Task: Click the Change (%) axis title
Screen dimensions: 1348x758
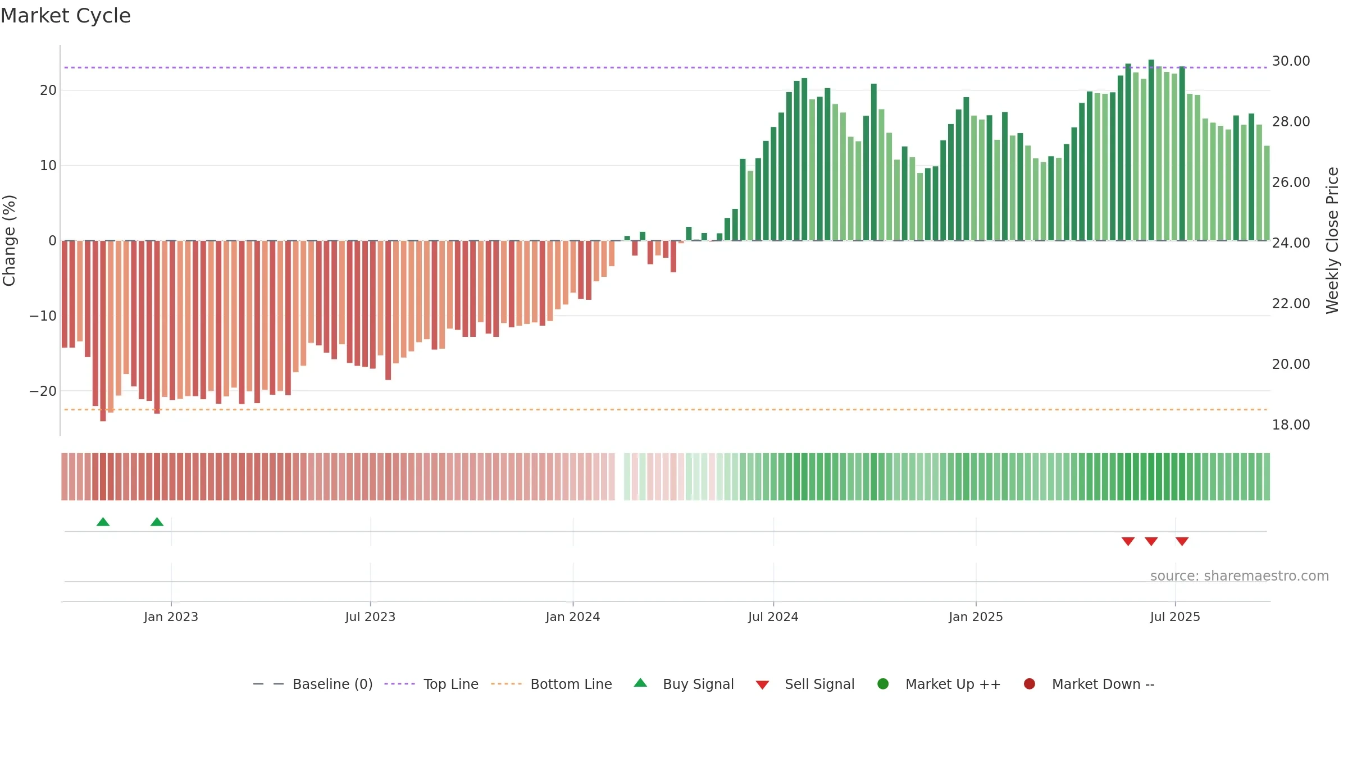Action: point(9,240)
